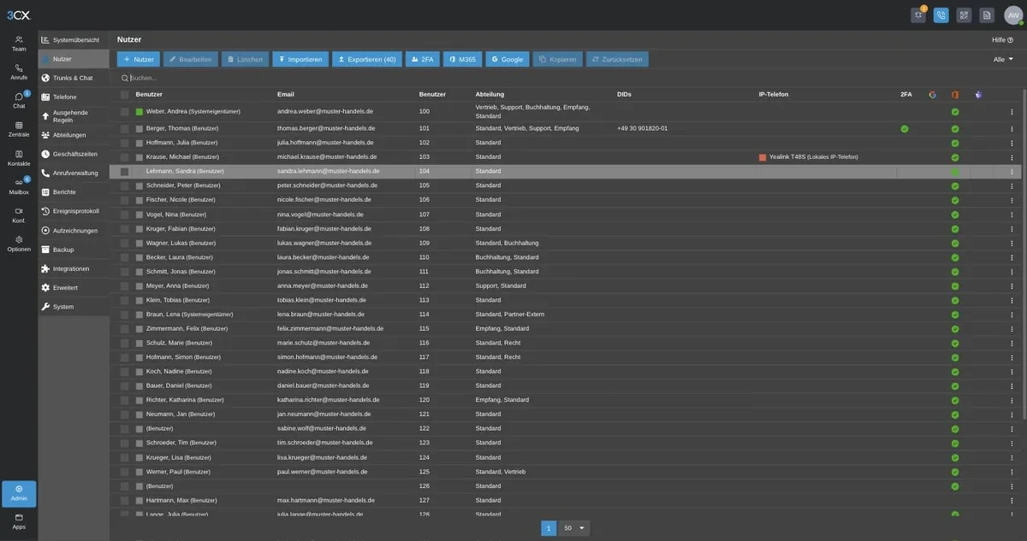Viewport: 1027px width, 541px height.
Task: Open Kontakte contacts icon
Action: (x=19, y=158)
